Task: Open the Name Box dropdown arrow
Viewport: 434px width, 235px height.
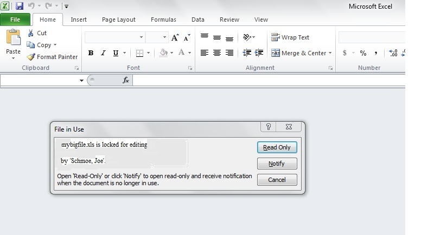Action: point(82,80)
